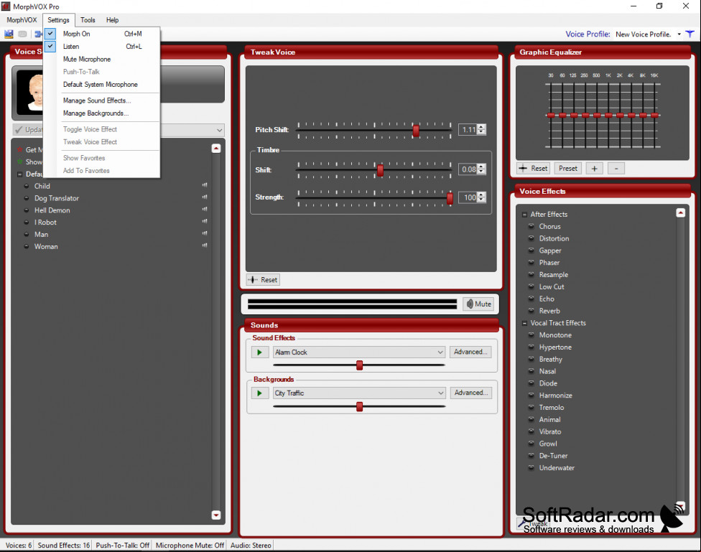Toggle the Tremolo effect bullet
Image resolution: width=701 pixels, height=552 pixels.
pyautogui.click(x=531, y=407)
